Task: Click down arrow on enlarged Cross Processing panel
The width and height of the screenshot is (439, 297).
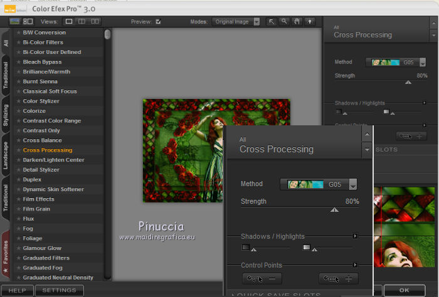Action: [x=367, y=150]
